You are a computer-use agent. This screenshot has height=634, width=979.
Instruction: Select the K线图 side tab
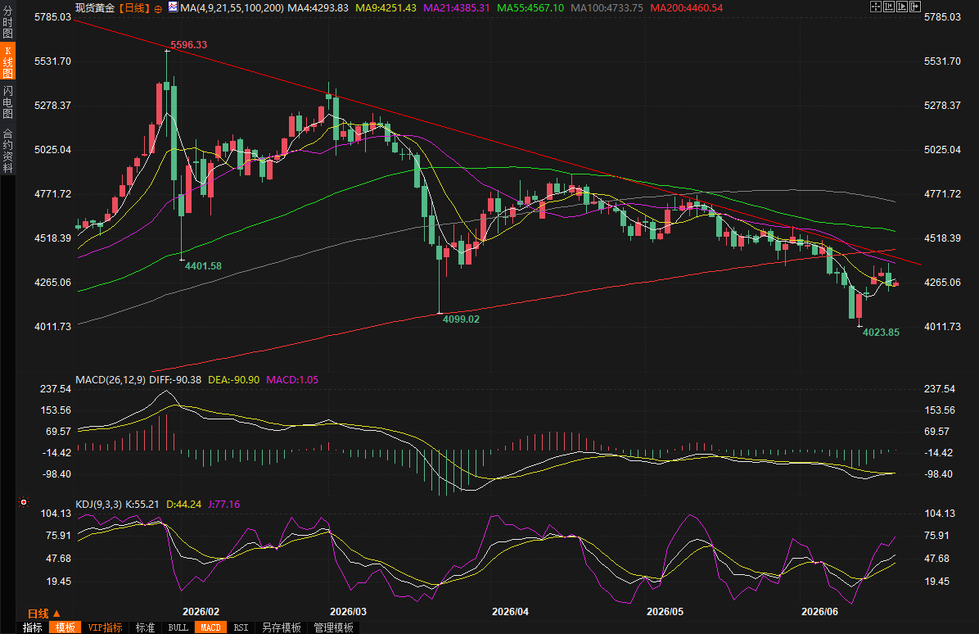[7, 61]
